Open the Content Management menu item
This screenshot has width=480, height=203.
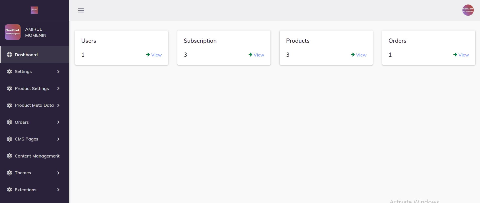coord(37,156)
